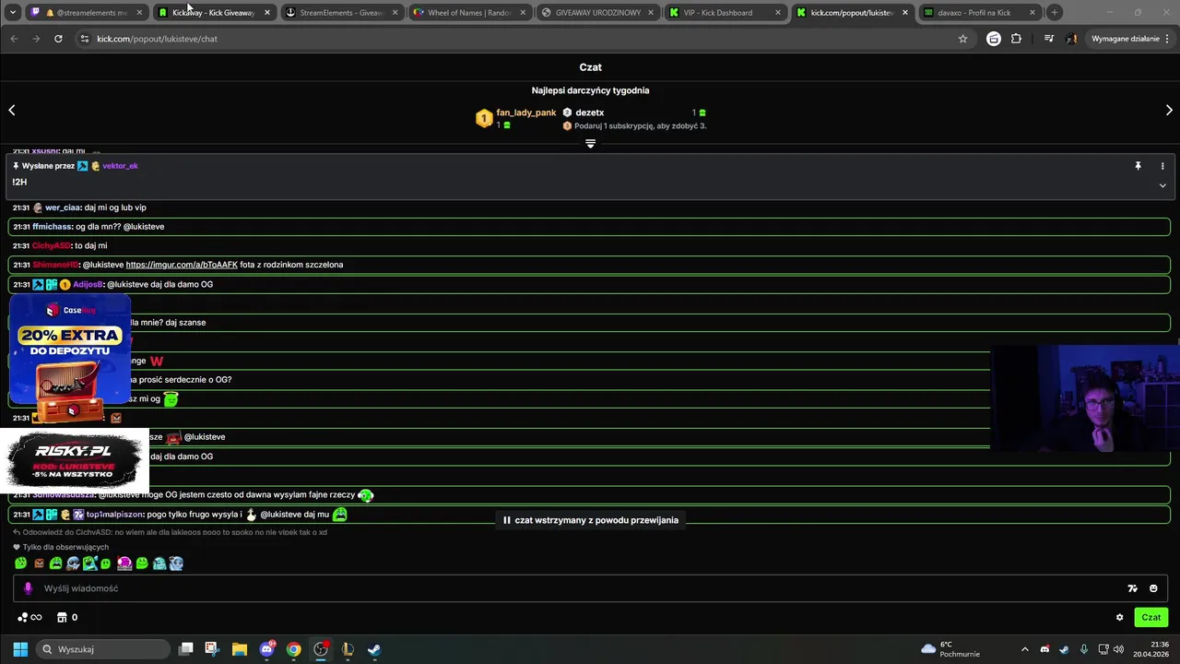1180x664 pixels.
Task: Open the RISKY.PL promo banner
Action: 74,460
